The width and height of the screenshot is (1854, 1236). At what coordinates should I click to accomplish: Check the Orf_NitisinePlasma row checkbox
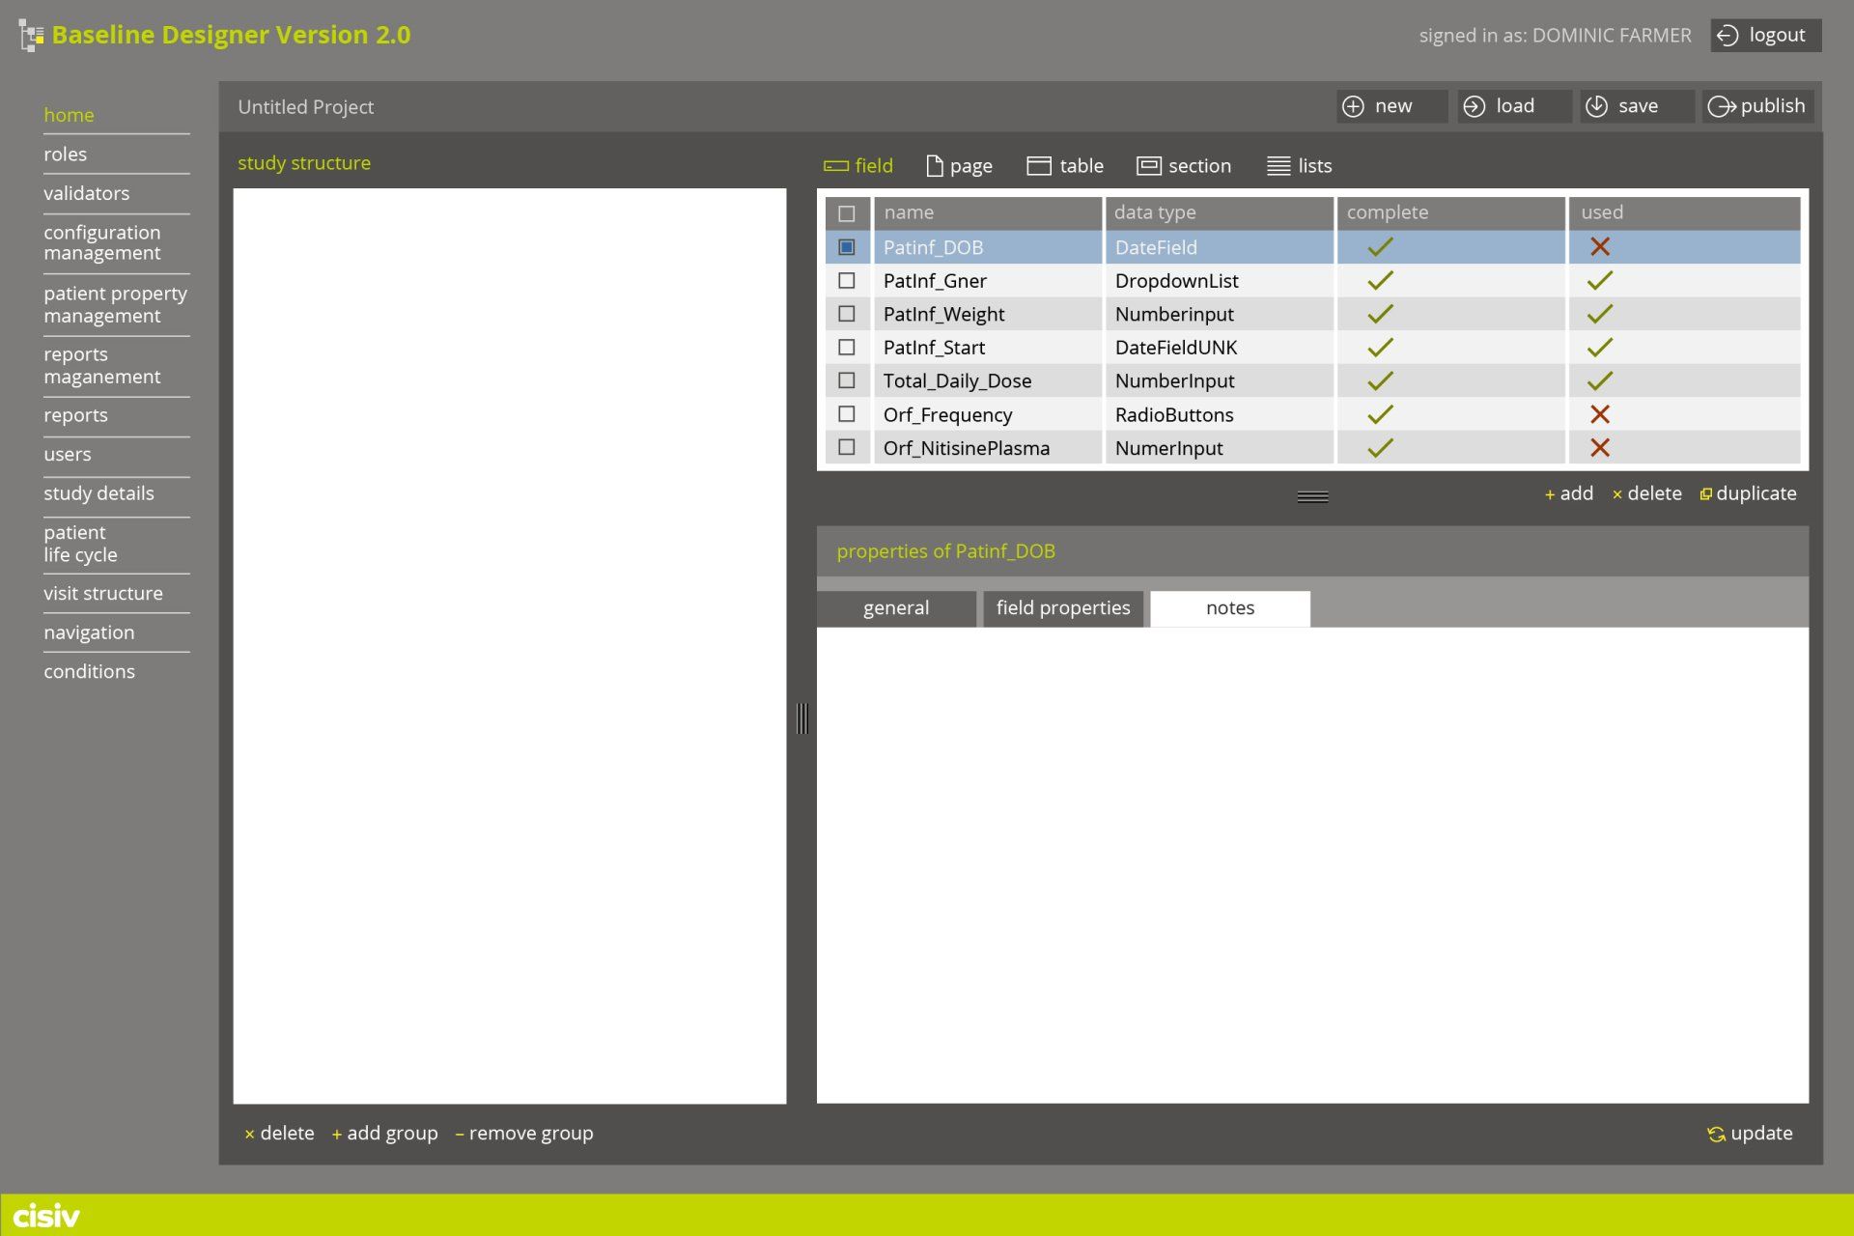(x=847, y=447)
